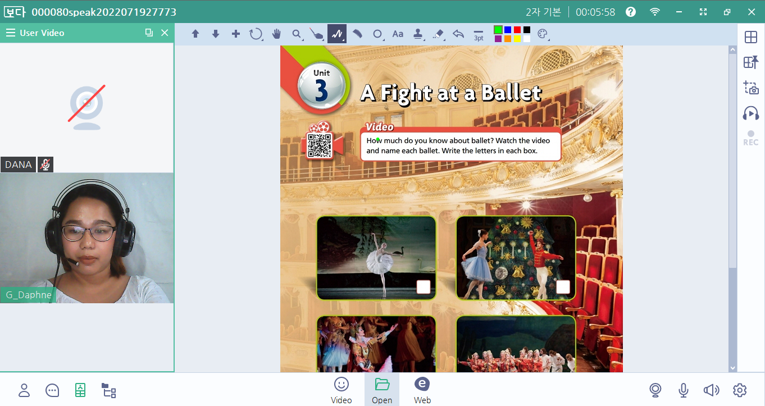Start recording with the REC button
The width and height of the screenshot is (765, 406).
click(x=751, y=138)
